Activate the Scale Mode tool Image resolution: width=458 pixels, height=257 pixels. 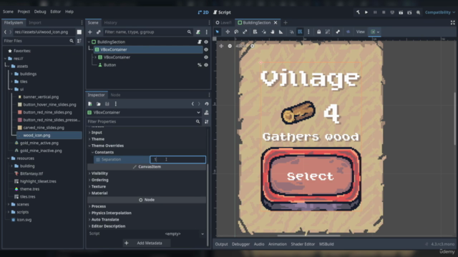[x=245, y=31]
